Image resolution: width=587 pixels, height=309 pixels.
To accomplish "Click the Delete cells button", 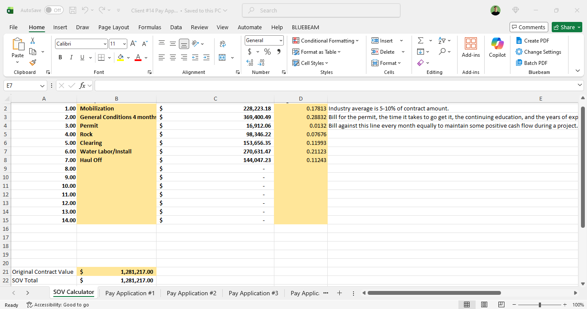I will 383,52.
